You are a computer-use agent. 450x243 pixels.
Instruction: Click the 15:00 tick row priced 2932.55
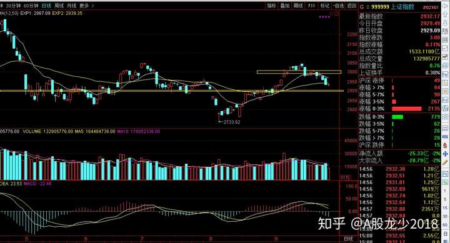399,236
